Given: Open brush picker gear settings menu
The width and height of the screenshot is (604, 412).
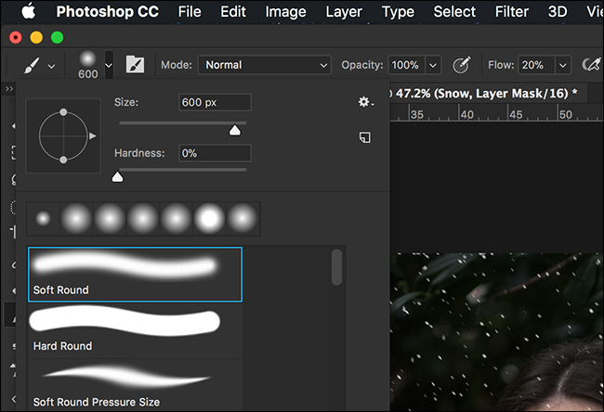Looking at the screenshot, I should (x=365, y=102).
